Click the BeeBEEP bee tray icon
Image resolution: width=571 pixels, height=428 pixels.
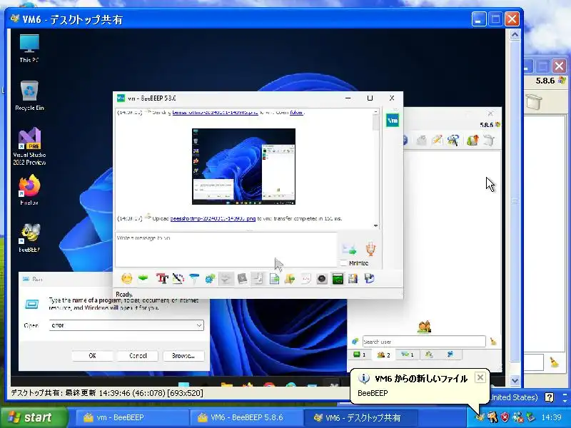(480, 417)
